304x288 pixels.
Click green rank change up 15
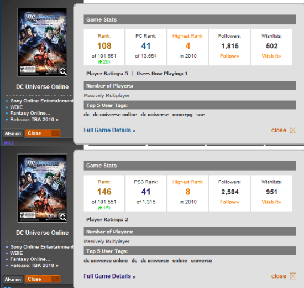tap(104, 208)
